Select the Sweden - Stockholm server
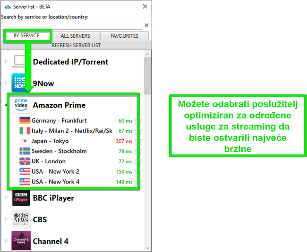This screenshot has height=252, width=307. pos(59,151)
